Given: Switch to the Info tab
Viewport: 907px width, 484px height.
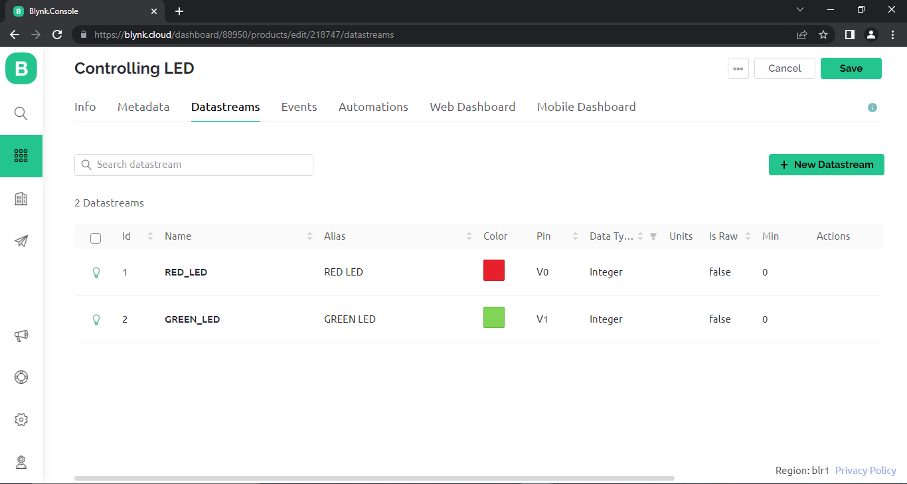Looking at the screenshot, I should click(85, 107).
